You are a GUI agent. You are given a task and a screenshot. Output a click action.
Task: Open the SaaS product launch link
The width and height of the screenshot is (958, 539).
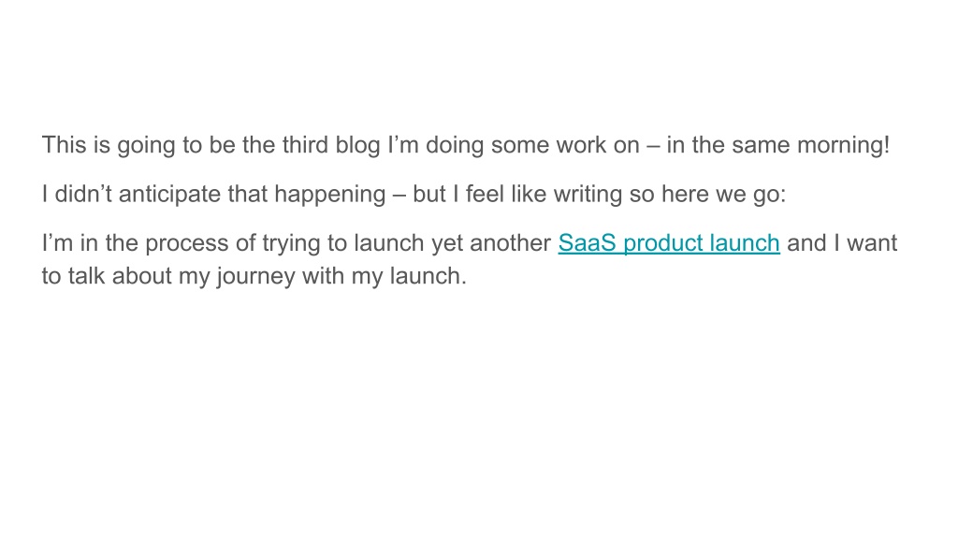point(669,243)
